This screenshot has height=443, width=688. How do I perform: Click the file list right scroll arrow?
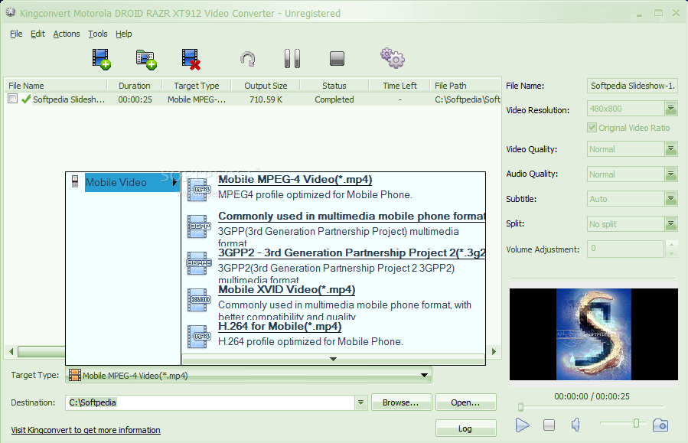click(x=494, y=351)
